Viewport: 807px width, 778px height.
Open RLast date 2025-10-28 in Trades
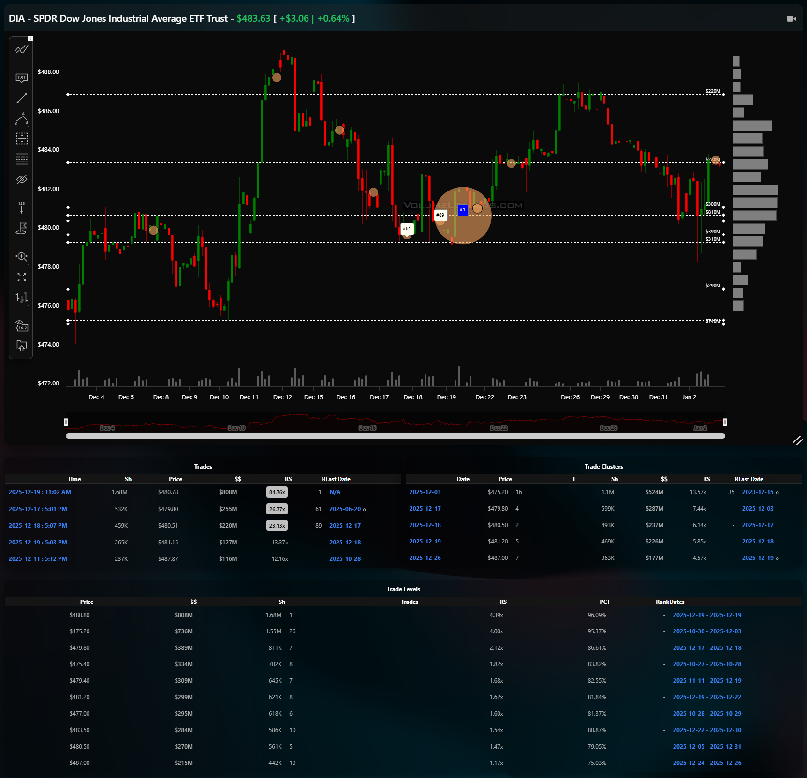(x=345, y=559)
